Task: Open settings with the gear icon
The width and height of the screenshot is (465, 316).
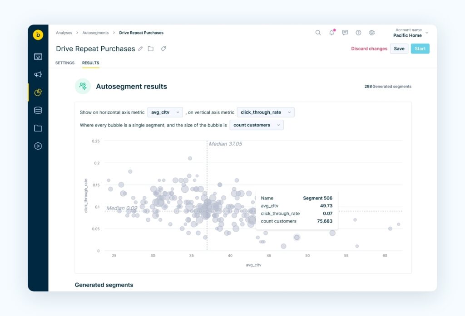Action: (x=371, y=33)
